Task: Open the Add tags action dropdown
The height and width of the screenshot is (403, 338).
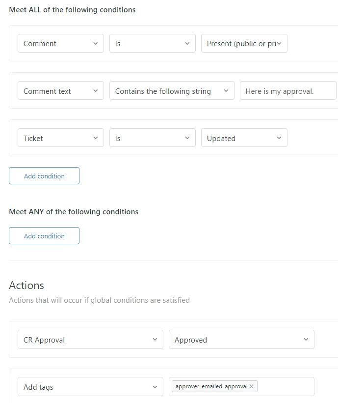Action: 90,387
